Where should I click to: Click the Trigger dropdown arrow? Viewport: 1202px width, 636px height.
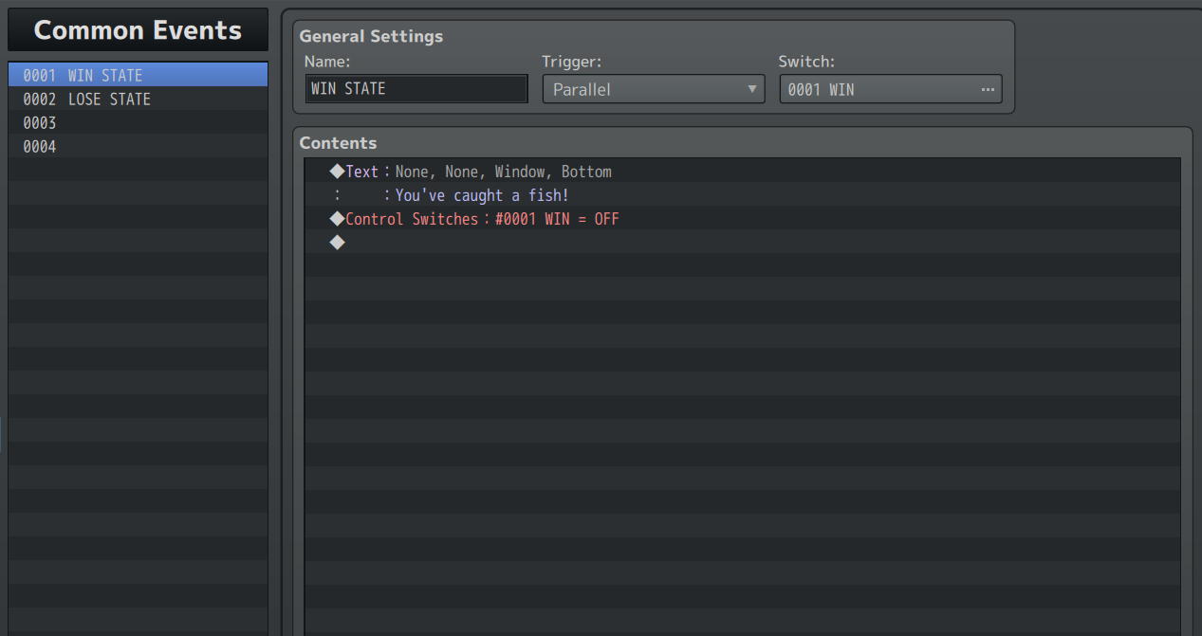tap(751, 89)
